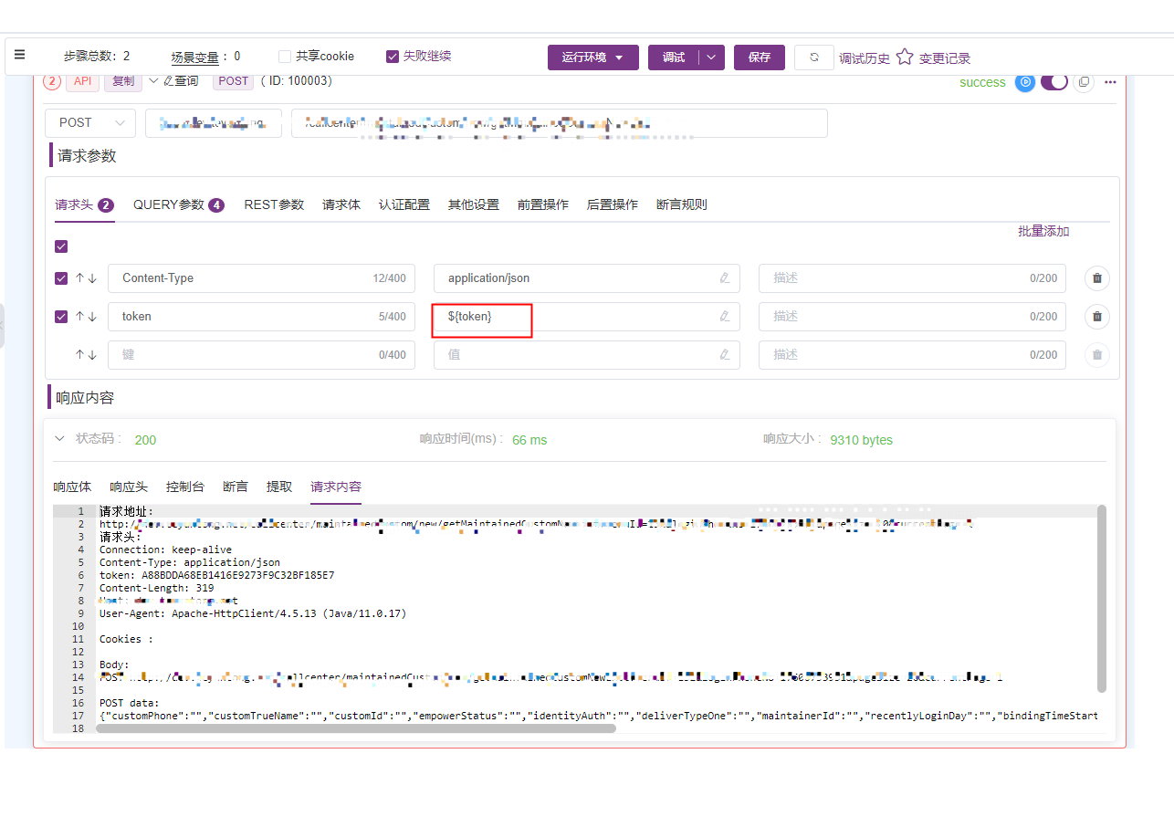Click 描述 field of Content-Type row
This screenshot has width=1174, height=827.
(912, 278)
